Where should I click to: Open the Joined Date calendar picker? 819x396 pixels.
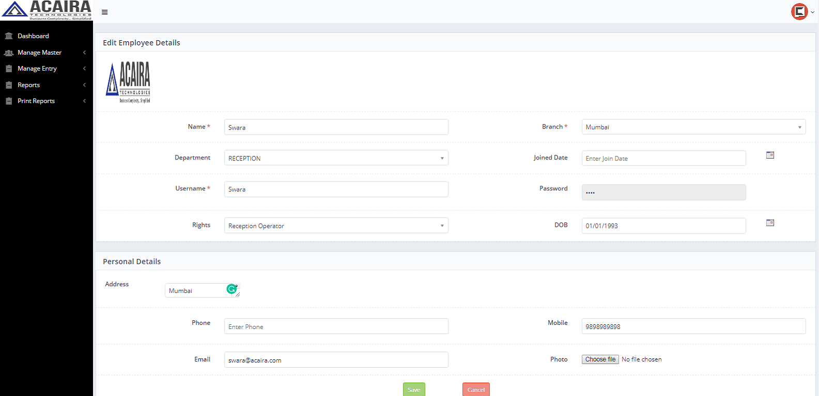click(770, 155)
